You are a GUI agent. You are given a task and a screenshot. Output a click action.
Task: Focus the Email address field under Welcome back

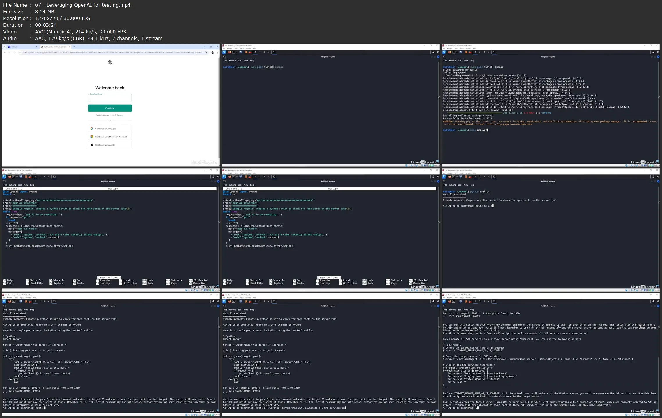pos(110,98)
